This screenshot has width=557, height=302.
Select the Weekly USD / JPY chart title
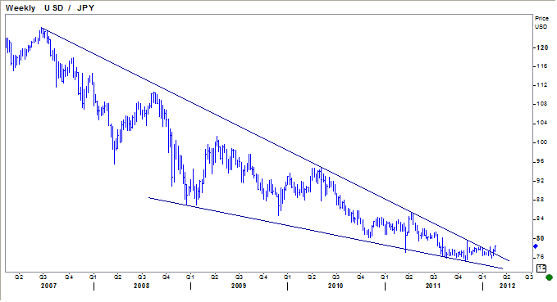click(50, 8)
